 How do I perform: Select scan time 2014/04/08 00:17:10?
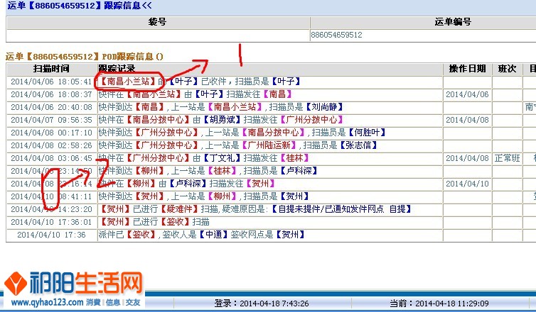tap(51, 133)
